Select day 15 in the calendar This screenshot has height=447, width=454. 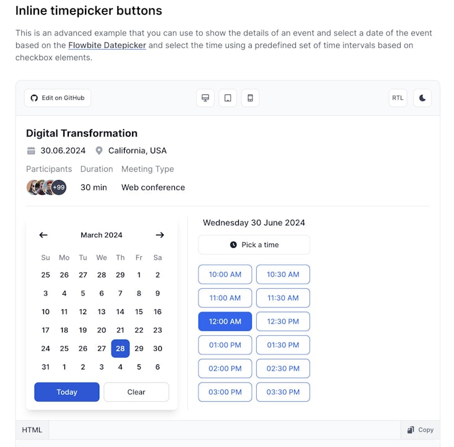(x=139, y=312)
